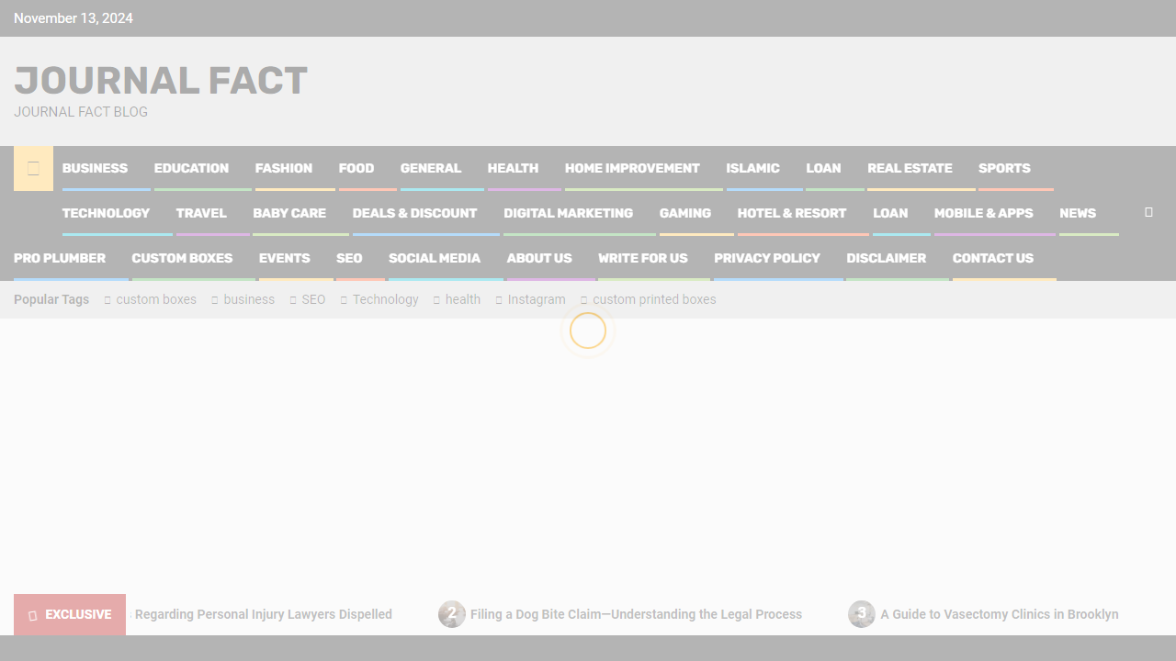Navigate to Hotel & Resort section
This screenshot has width=1176, height=661.
tap(791, 213)
